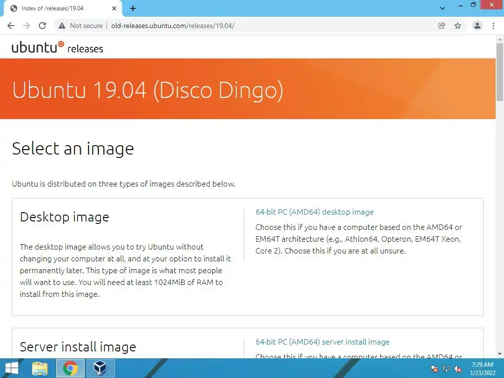Click the scrollbar up arrow

pos(500,39)
